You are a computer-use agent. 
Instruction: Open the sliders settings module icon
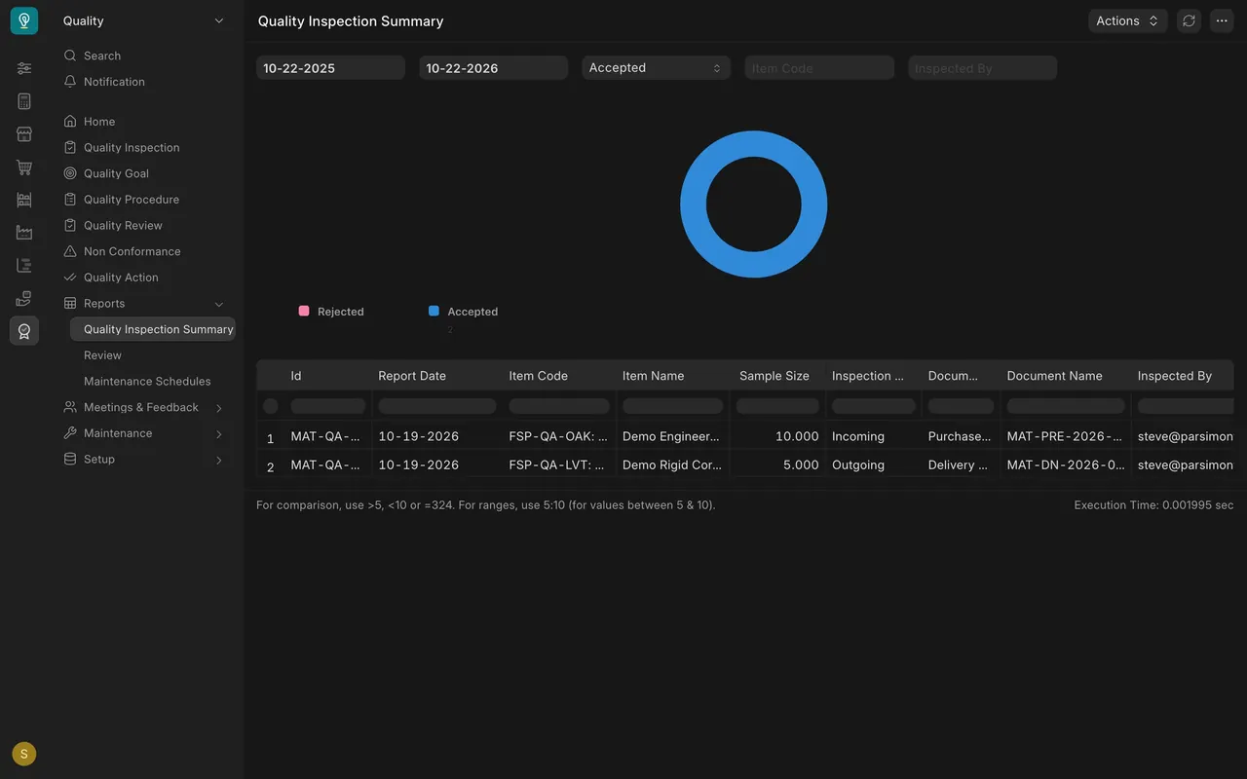(24, 68)
